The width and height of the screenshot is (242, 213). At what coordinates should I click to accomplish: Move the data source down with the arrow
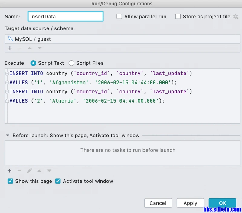40,48
